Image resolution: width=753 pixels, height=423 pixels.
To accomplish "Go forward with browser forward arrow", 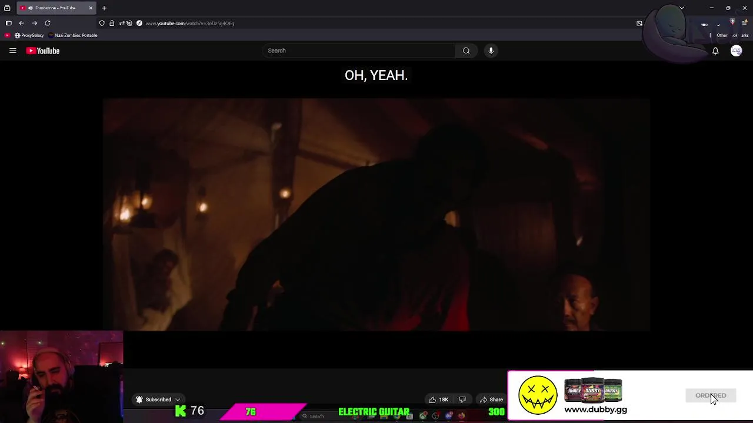I will [x=34, y=23].
